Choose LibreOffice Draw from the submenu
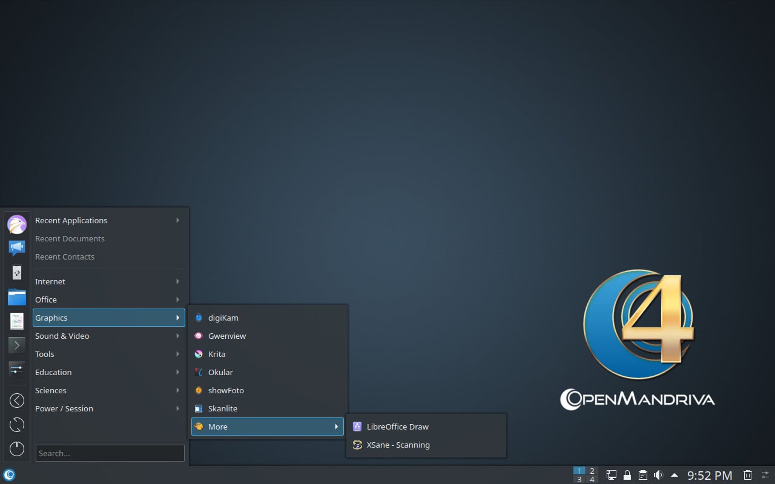 [x=398, y=427]
